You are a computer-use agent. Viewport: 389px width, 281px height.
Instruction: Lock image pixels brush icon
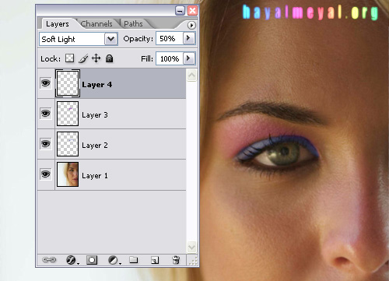(x=83, y=58)
